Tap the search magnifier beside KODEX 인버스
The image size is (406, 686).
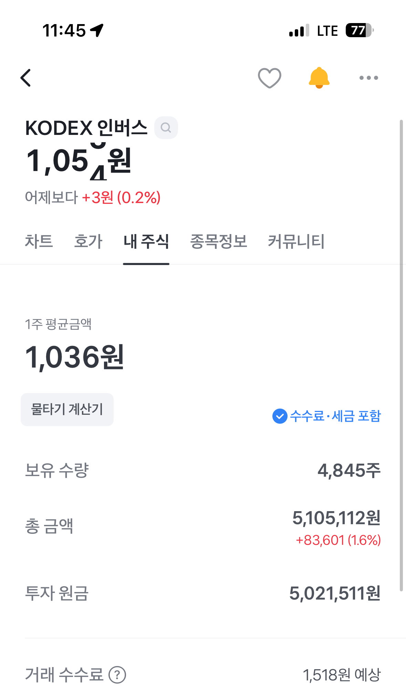click(166, 128)
